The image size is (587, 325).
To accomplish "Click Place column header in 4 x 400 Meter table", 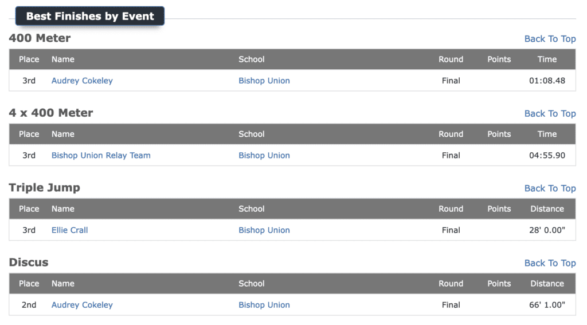I will coord(29,134).
